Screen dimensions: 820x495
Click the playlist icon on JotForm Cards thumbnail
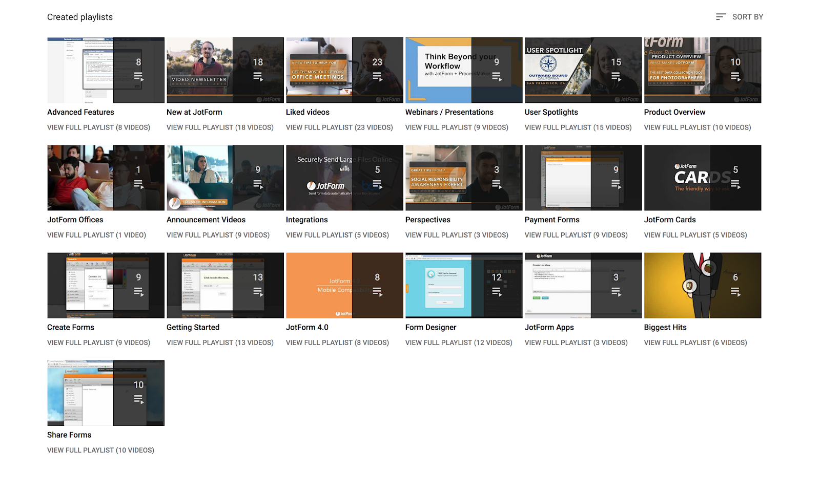[735, 184]
